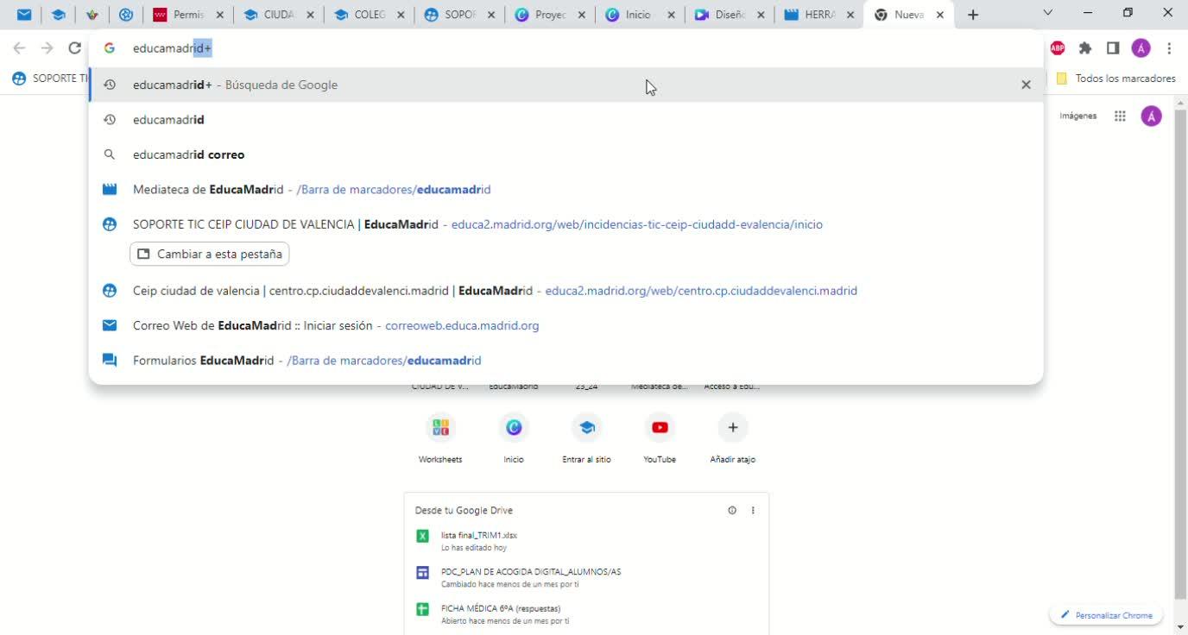The height and width of the screenshot is (635, 1188).
Task: Open the Google account avatar on the page
Action: [1151, 116]
